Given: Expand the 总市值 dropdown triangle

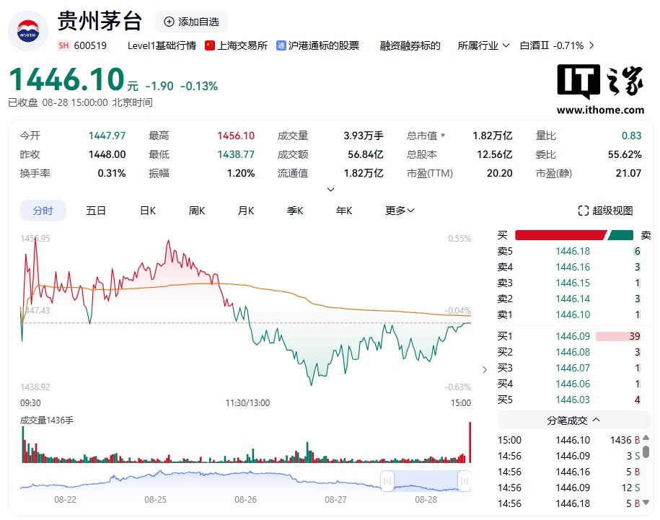Looking at the screenshot, I should coord(443,136).
